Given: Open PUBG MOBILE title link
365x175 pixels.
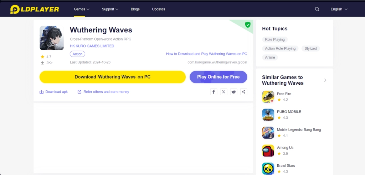Looking at the screenshot, I should [x=289, y=112].
